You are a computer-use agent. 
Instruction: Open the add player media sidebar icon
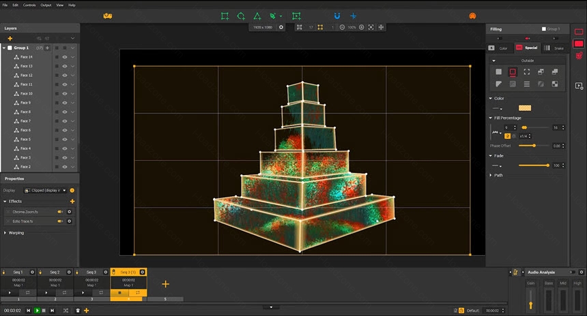coord(579,86)
